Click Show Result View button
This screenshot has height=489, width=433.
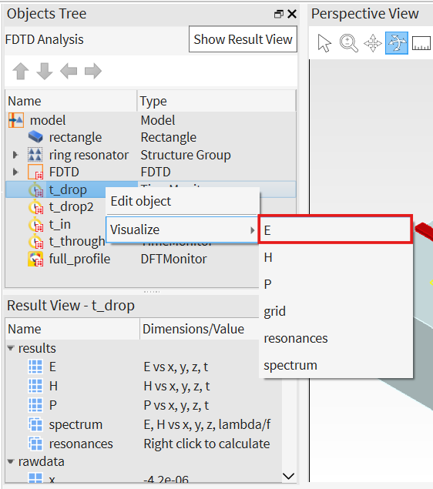pyautogui.click(x=243, y=39)
